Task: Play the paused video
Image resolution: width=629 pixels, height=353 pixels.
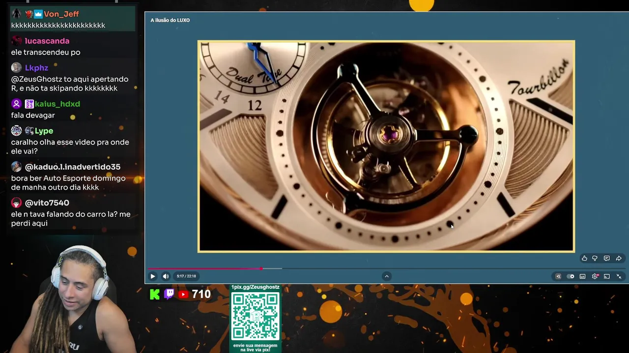Action: (153, 277)
